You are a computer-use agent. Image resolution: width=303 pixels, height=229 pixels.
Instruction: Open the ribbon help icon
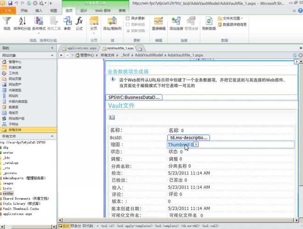point(301,11)
